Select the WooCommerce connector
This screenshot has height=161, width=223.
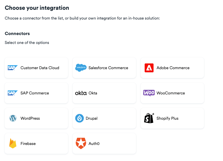coord(172,93)
